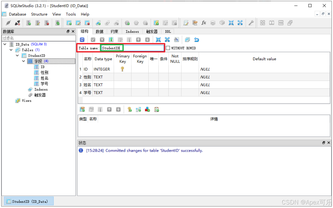Screen dimensions: 333x208
Task: Click the Remove database icon
Action: [47, 23]
